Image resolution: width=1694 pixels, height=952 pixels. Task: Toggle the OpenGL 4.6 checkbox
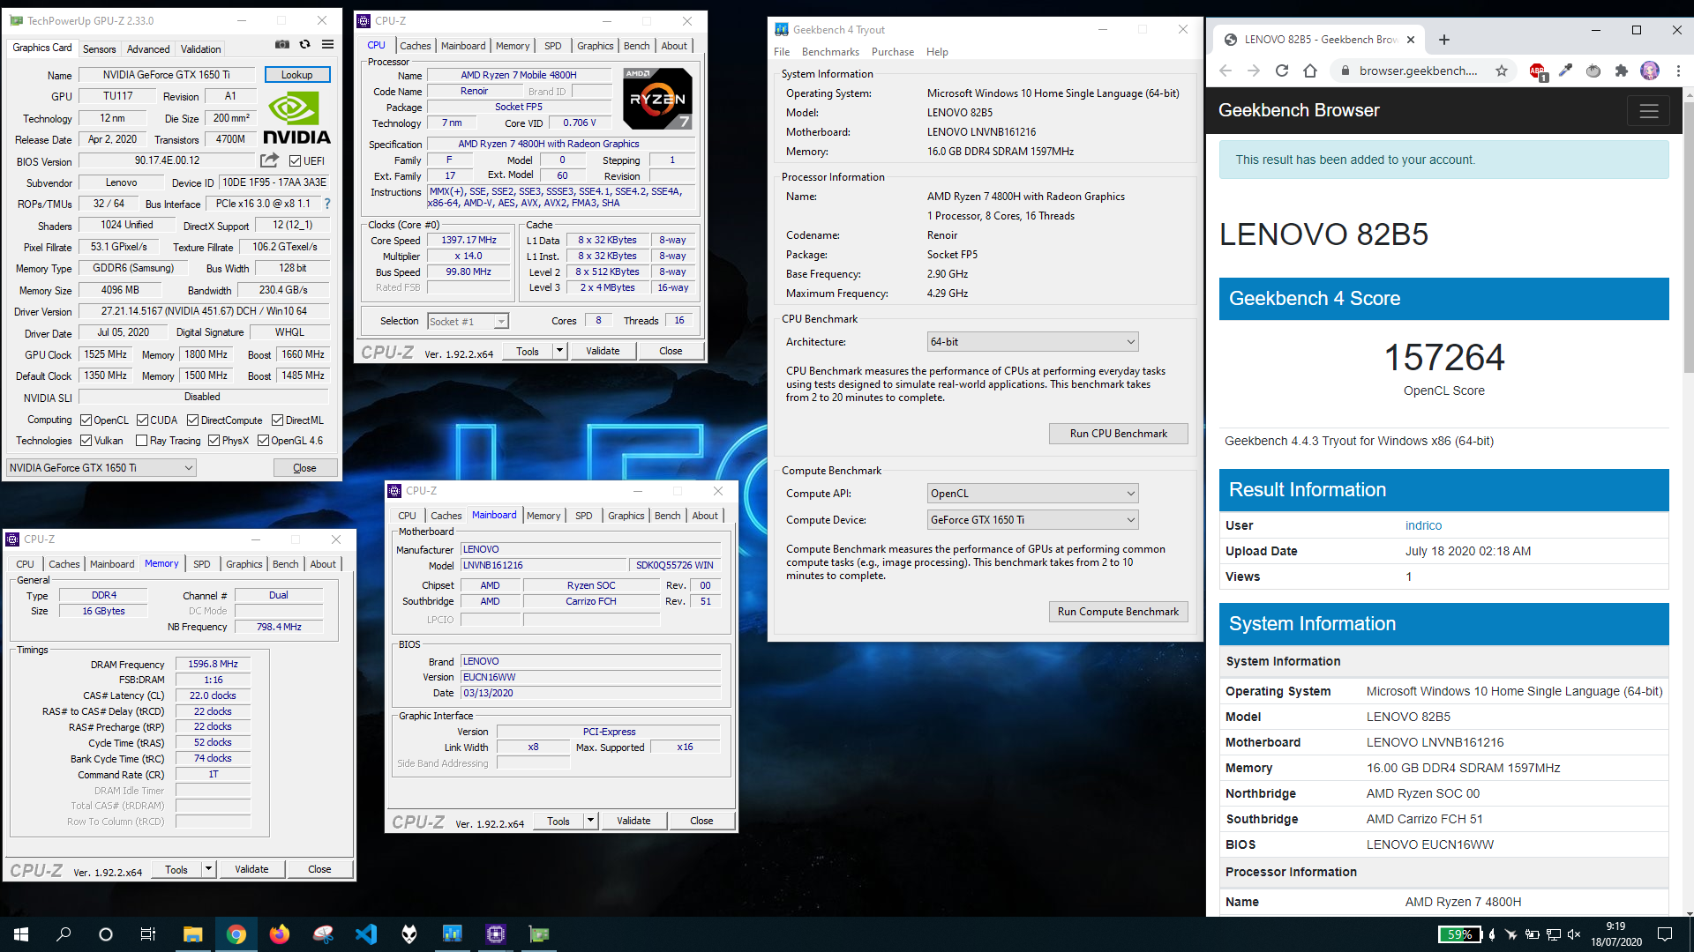tap(263, 441)
